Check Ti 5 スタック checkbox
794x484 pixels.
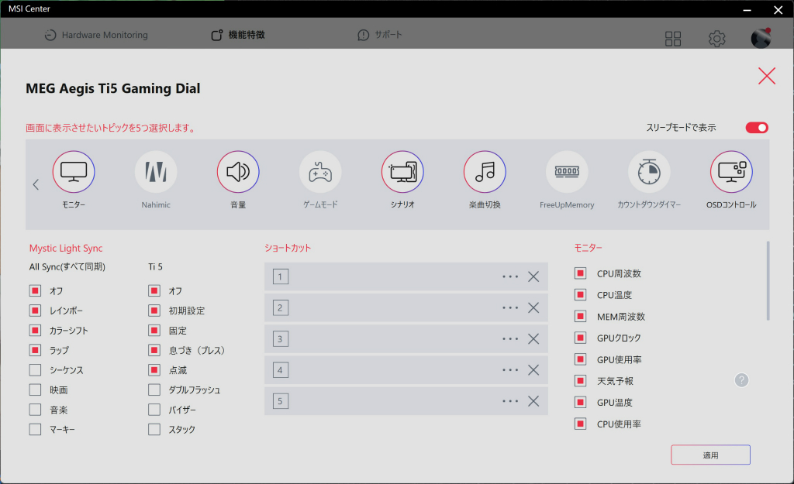(x=154, y=429)
